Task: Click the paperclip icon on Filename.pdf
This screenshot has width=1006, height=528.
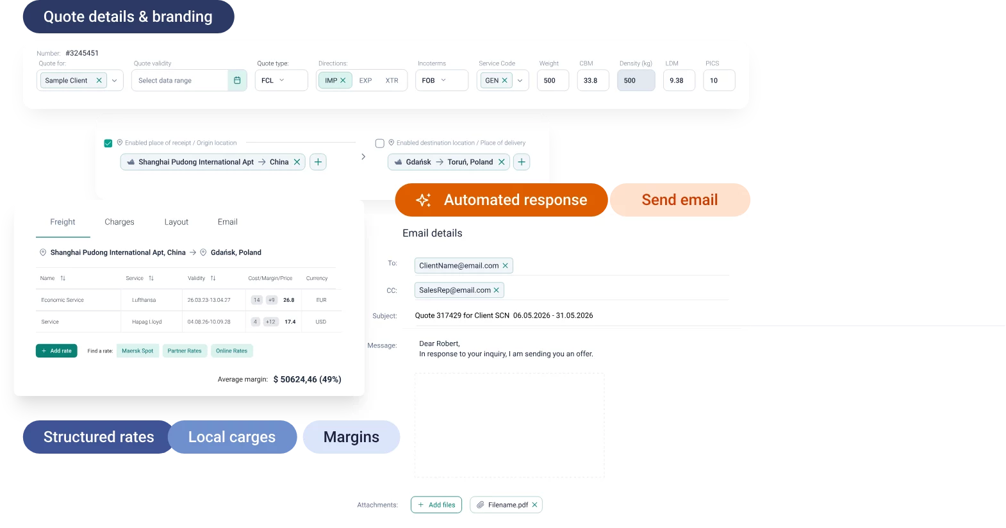Action: pos(480,505)
